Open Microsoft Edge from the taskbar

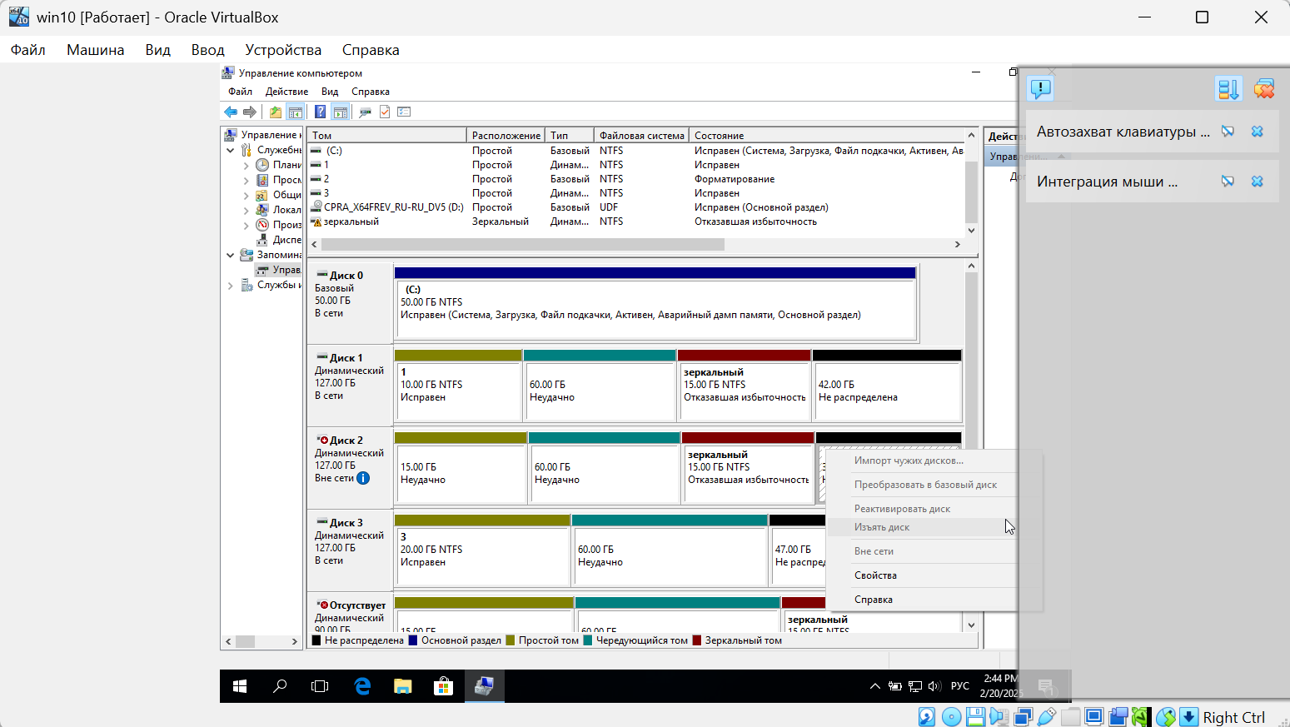coord(362,686)
